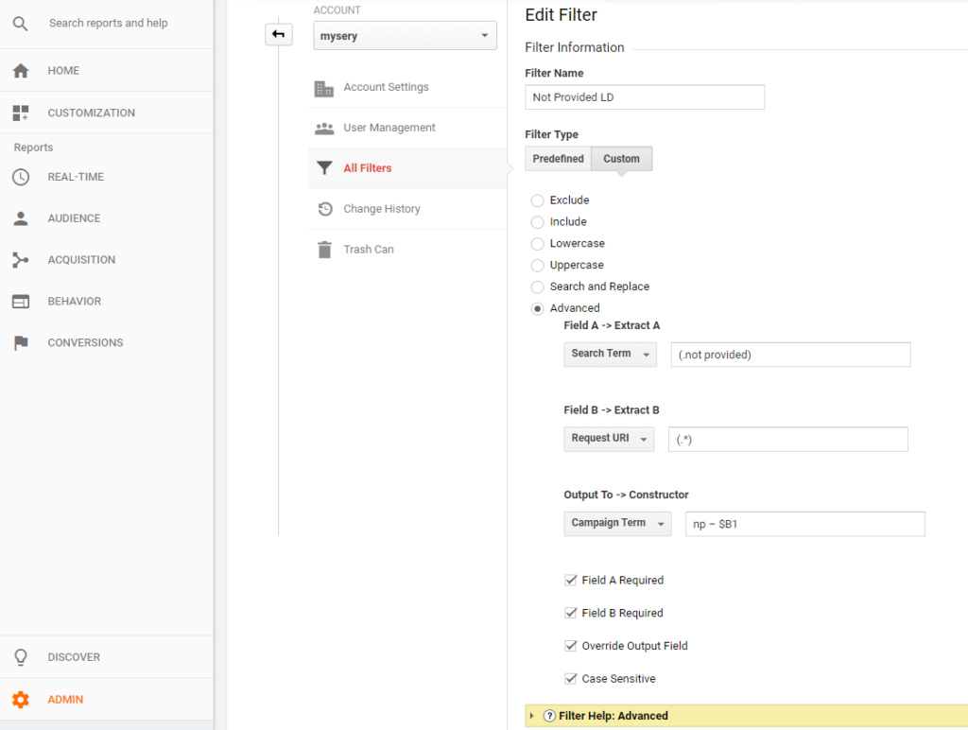The height and width of the screenshot is (730, 968).
Task: Open the Search Term field dropdown
Action: pos(610,354)
